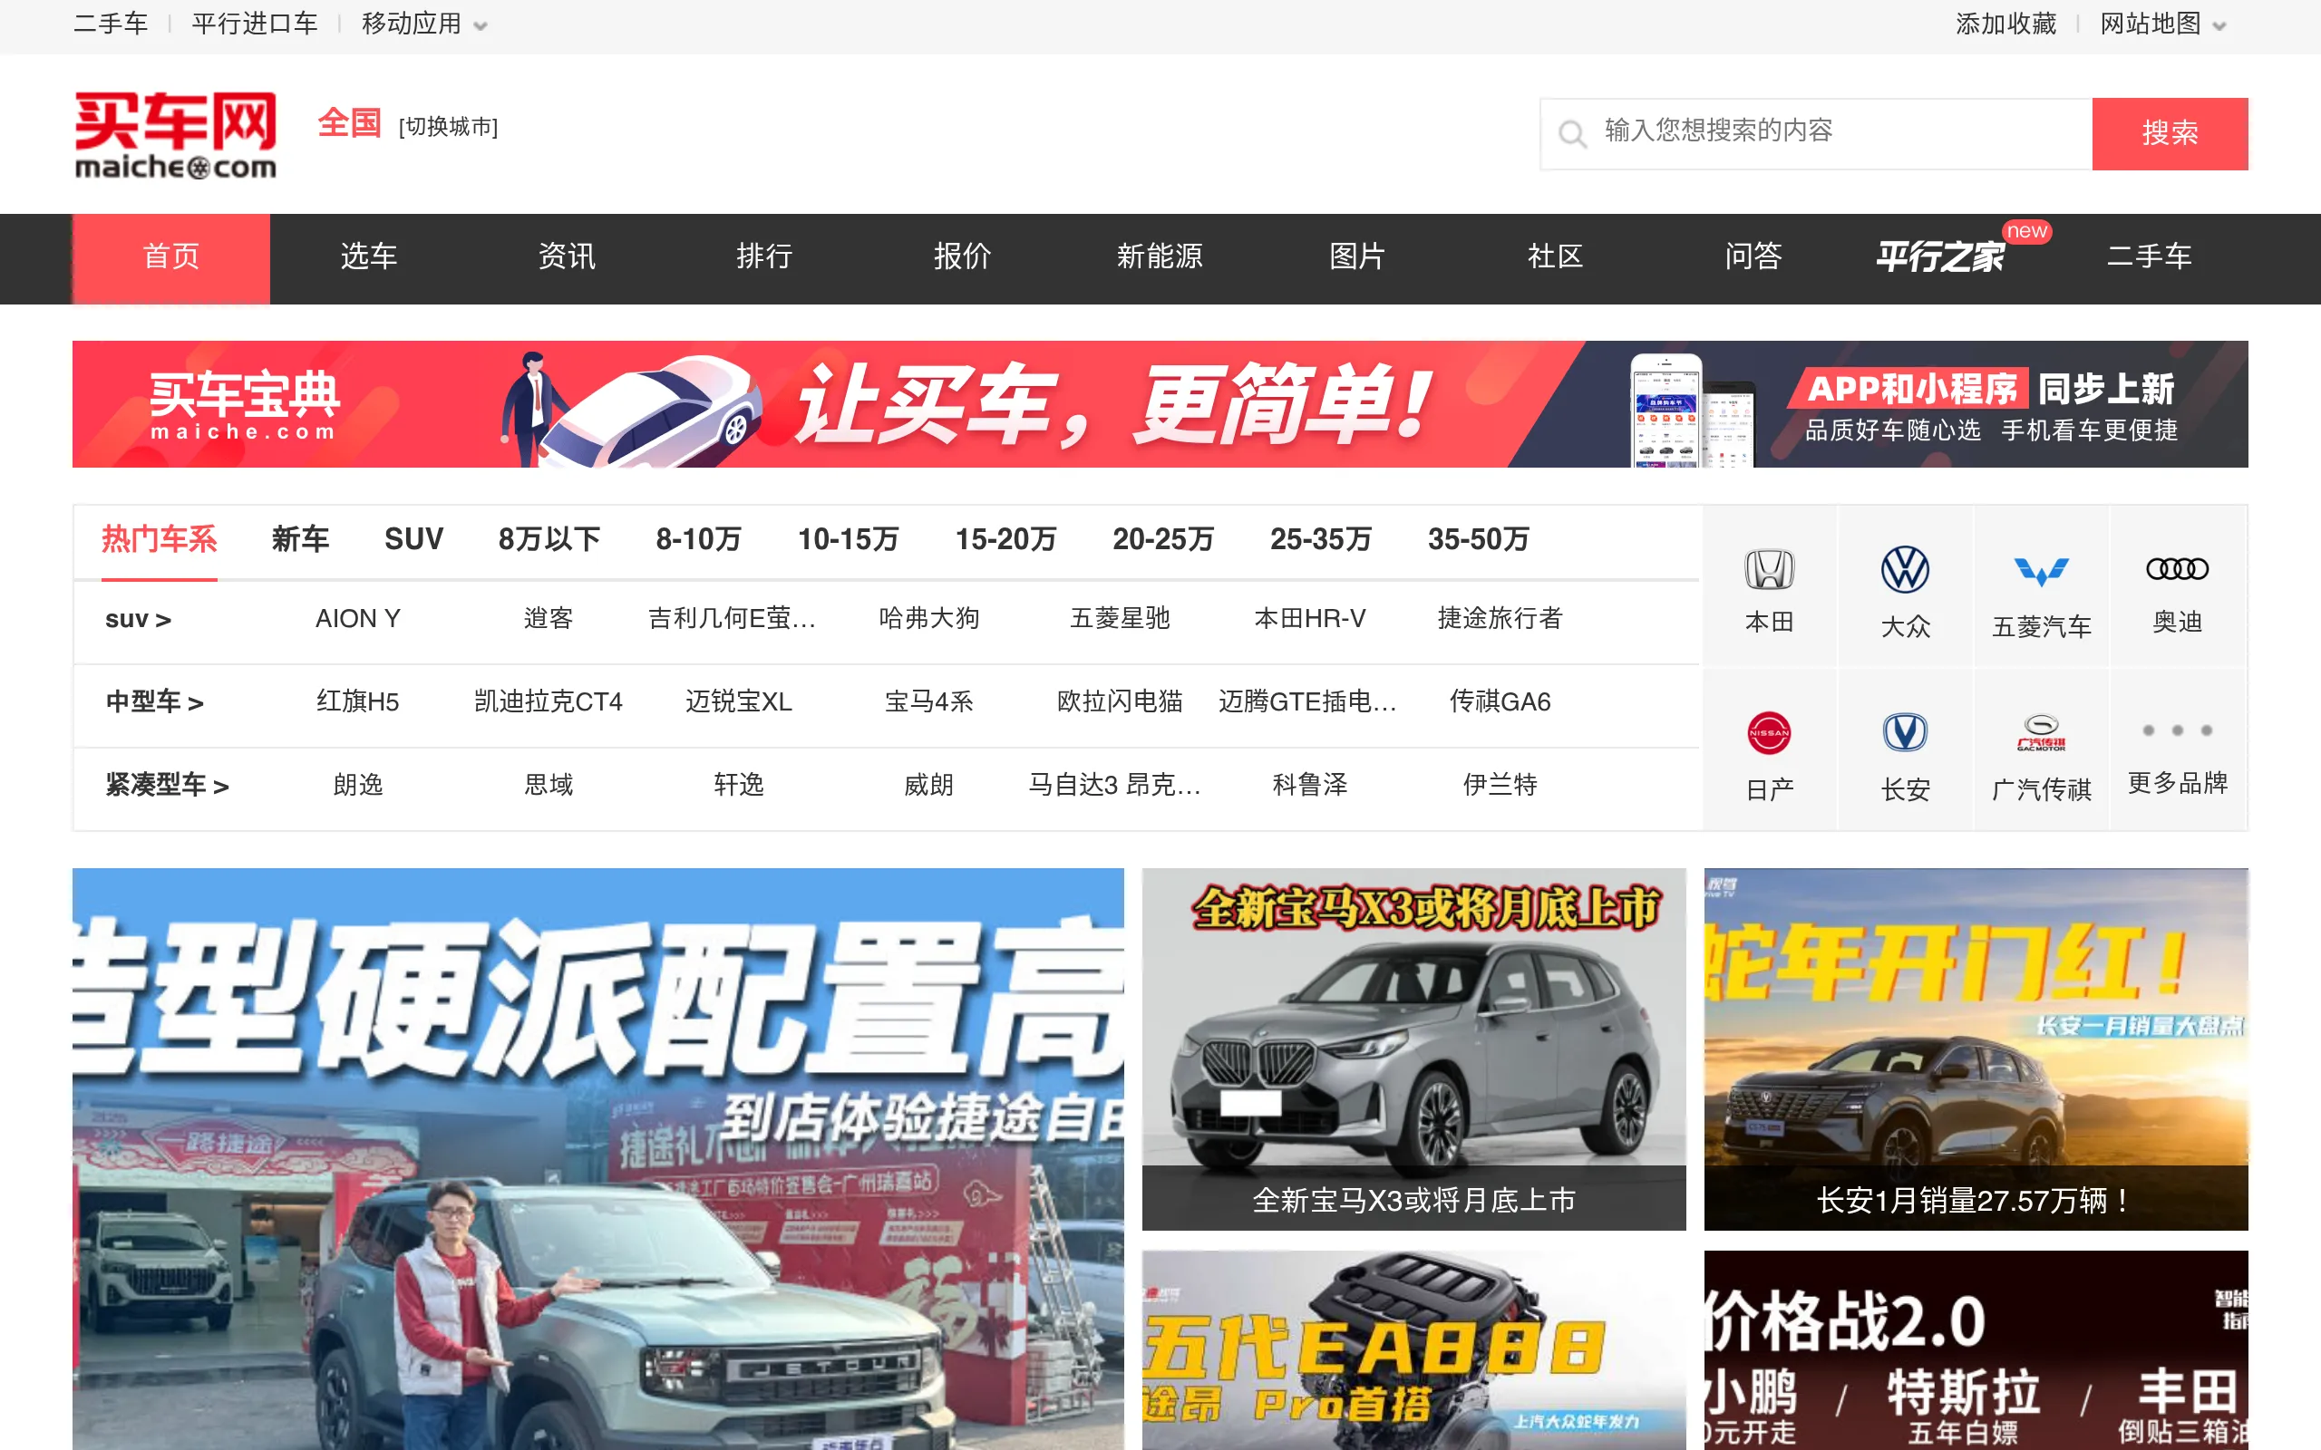This screenshot has width=2321, height=1450.
Task: Open the 价格战2.0 article thumbnail
Action: click(x=1976, y=1350)
